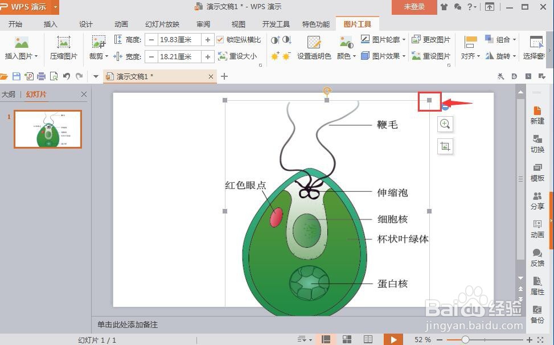Click the zoom slider handle

[465, 340]
